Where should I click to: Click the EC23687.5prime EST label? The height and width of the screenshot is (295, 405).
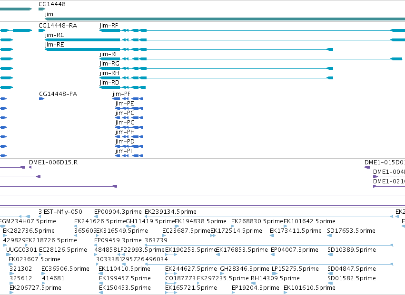click(187, 231)
